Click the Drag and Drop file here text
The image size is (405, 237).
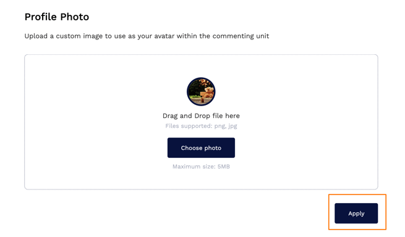[201, 116]
